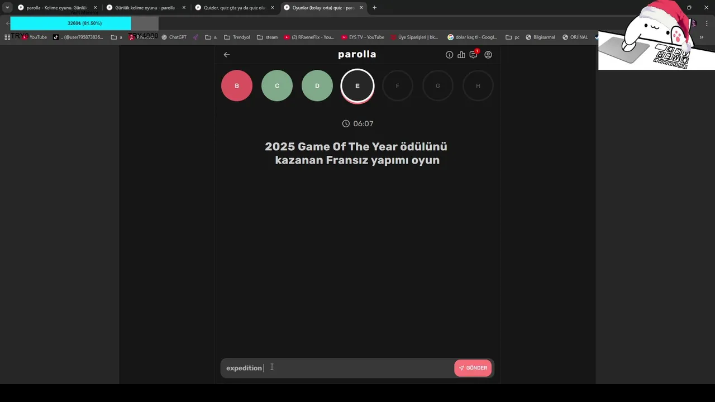Screen dimensions: 715x402
Task: Click the clock icon next to 06:07
Action: [346, 123]
